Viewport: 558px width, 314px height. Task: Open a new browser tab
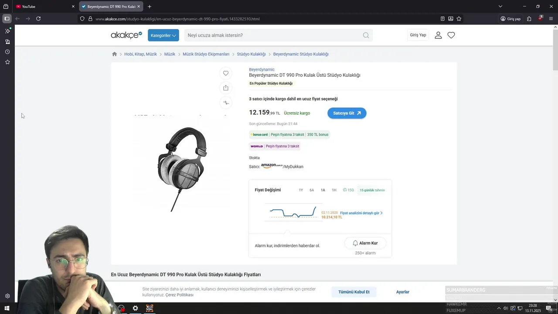(x=150, y=7)
